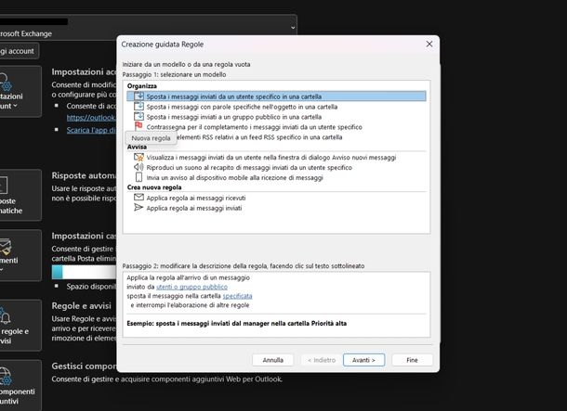This screenshot has width=567, height=411.
Task: Click envelope icon for received messages rule
Action: [x=138, y=197]
